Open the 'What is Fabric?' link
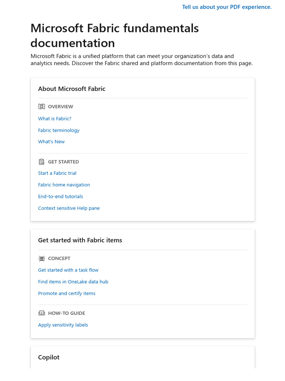Image resolution: width=285 pixels, height=381 pixels. [x=55, y=119]
